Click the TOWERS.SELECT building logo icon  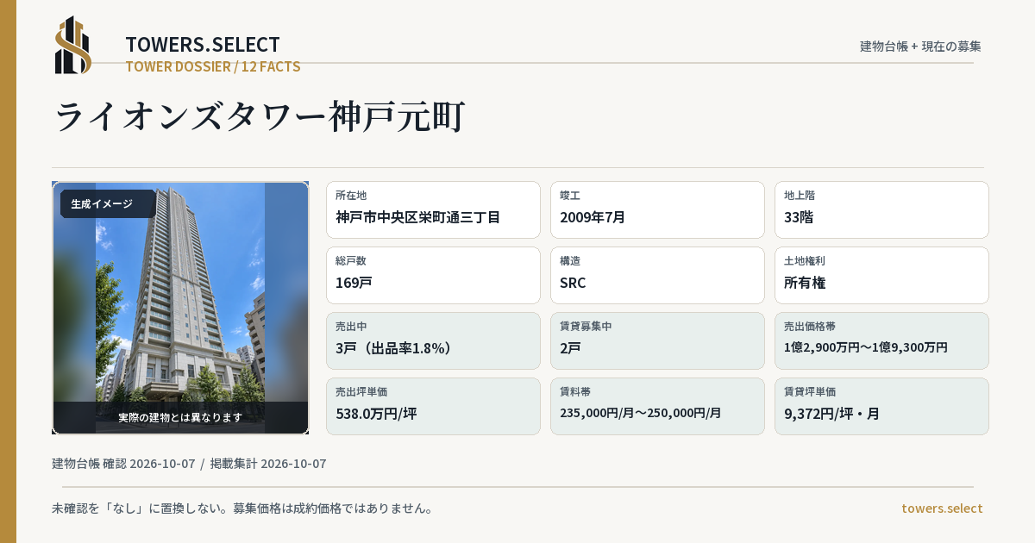pos(73,45)
